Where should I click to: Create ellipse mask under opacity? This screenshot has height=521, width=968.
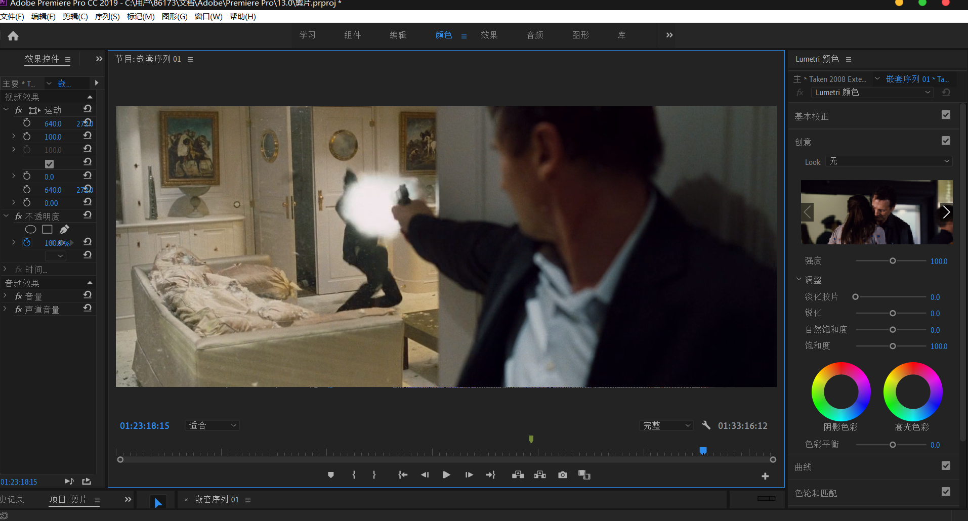(30, 230)
